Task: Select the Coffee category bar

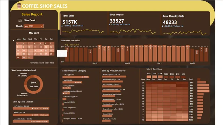Action: (76, 77)
